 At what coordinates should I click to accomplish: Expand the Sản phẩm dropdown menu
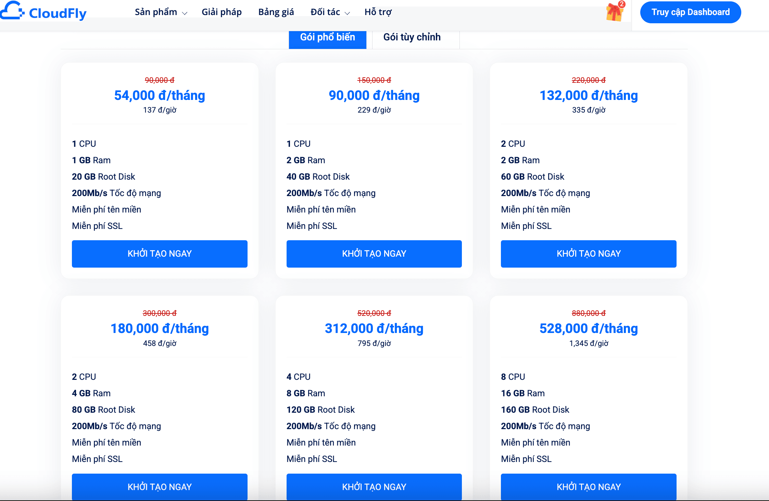pos(161,12)
